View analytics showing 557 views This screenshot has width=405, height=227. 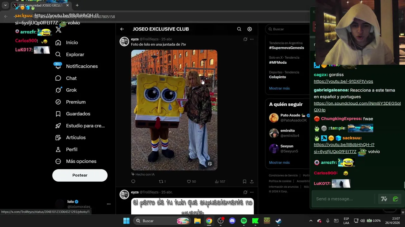(220, 182)
